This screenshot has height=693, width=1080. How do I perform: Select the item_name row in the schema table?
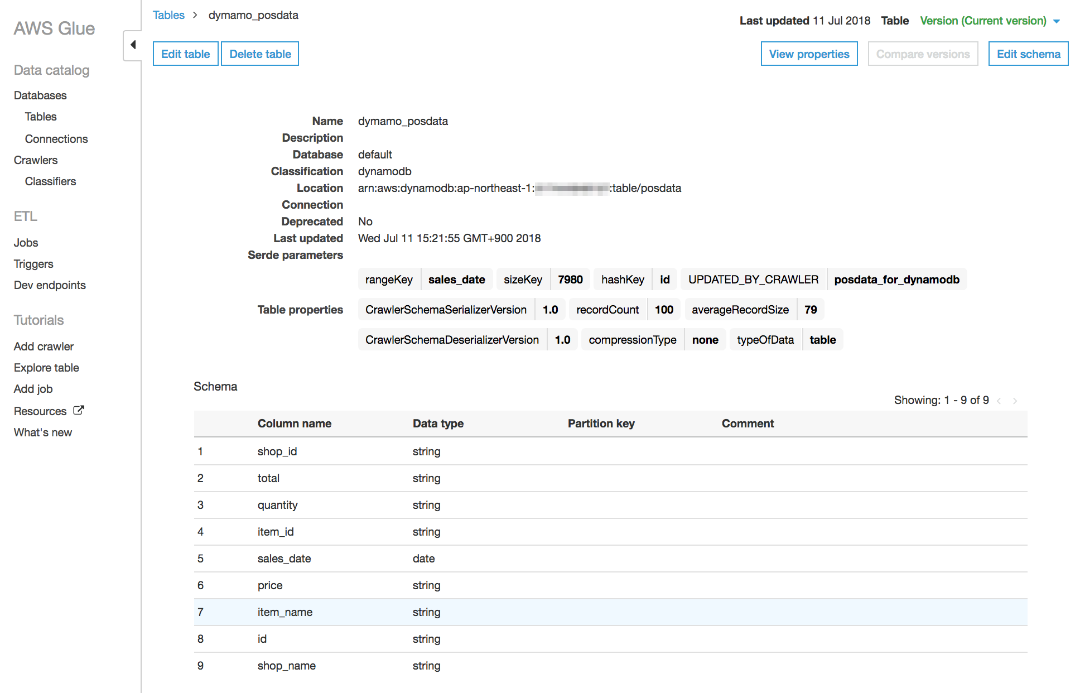285,612
